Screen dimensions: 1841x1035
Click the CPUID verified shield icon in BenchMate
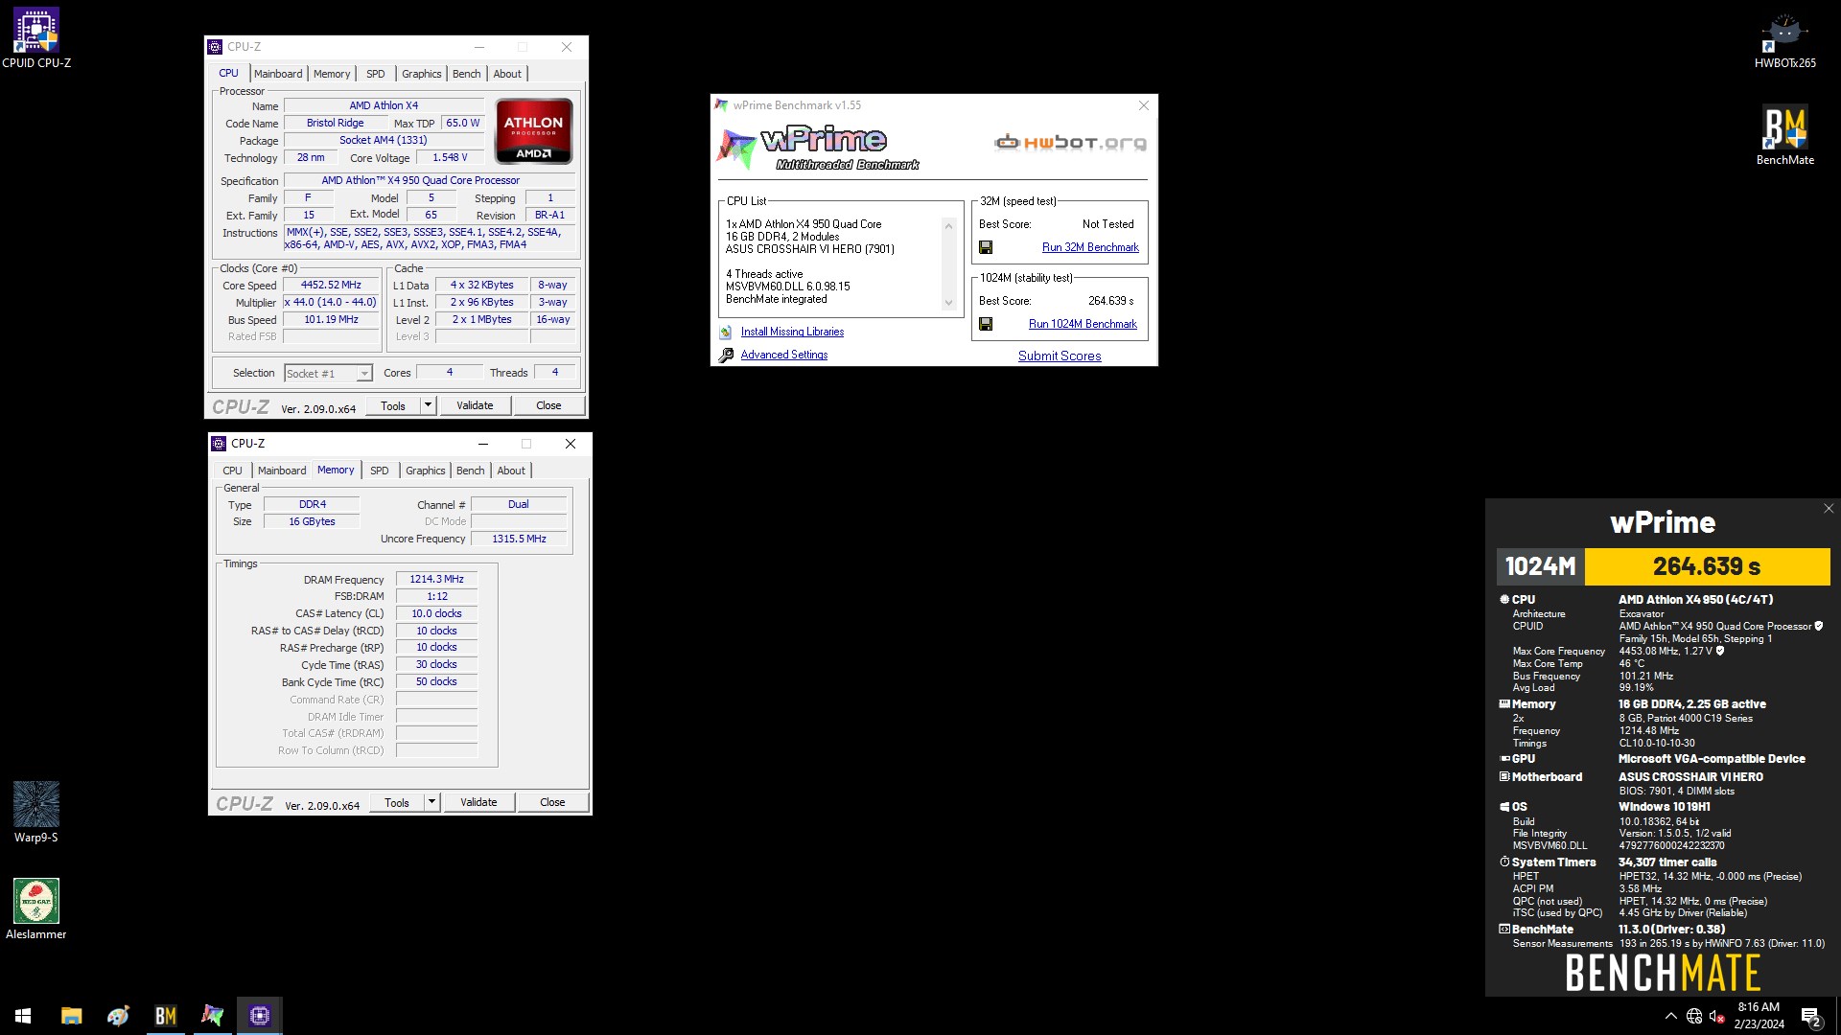tap(1819, 626)
